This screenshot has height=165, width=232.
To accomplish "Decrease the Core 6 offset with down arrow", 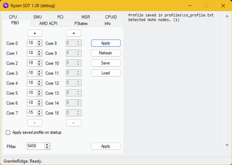I will (39, 104).
